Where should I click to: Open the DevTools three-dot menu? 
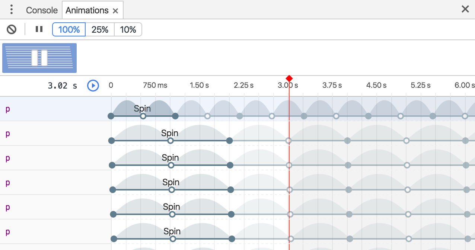[12, 10]
